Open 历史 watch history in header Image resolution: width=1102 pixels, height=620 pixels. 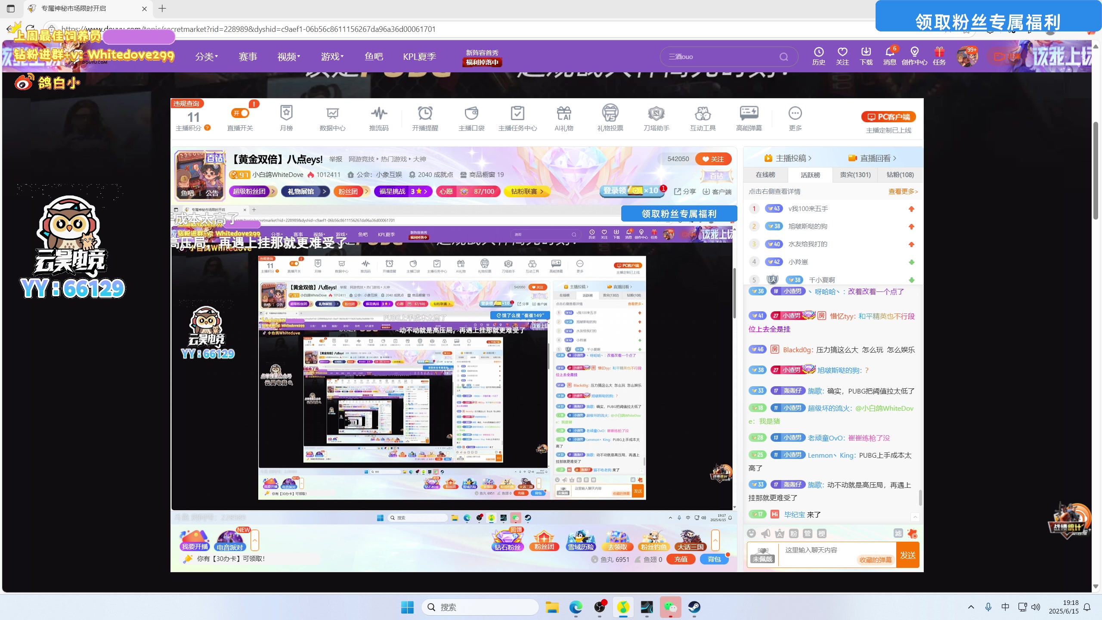click(818, 56)
